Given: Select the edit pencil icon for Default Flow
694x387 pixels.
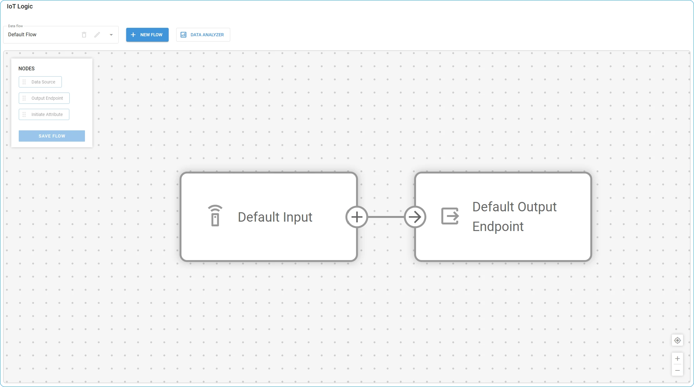Looking at the screenshot, I should click(x=97, y=35).
